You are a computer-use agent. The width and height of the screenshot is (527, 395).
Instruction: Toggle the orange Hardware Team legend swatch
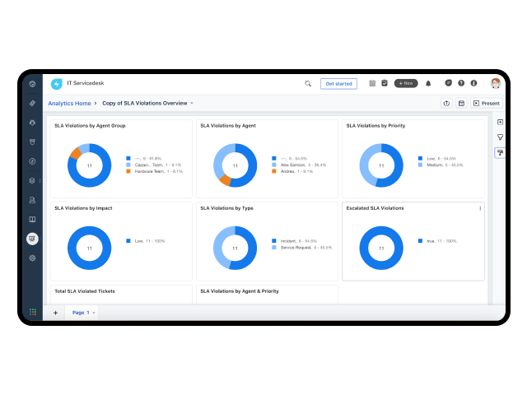pos(128,171)
